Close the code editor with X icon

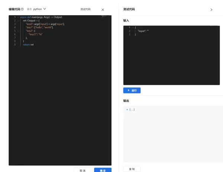(x=103, y=10)
